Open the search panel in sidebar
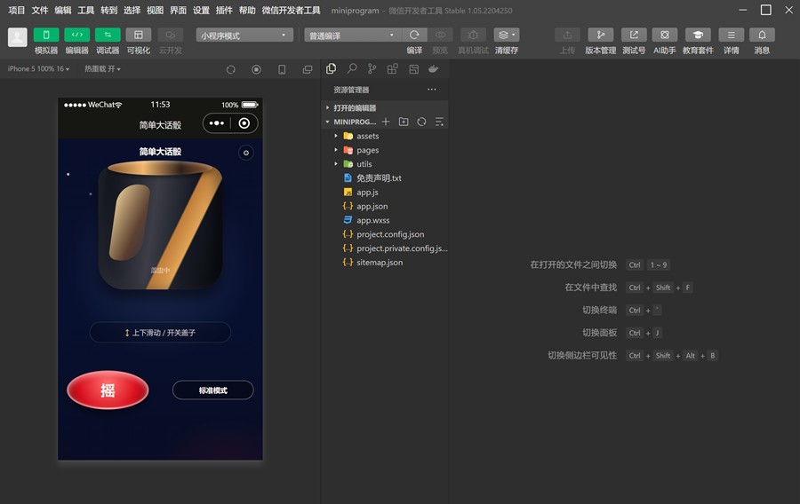Image resolution: width=800 pixels, height=504 pixels. pyautogui.click(x=351, y=68)
